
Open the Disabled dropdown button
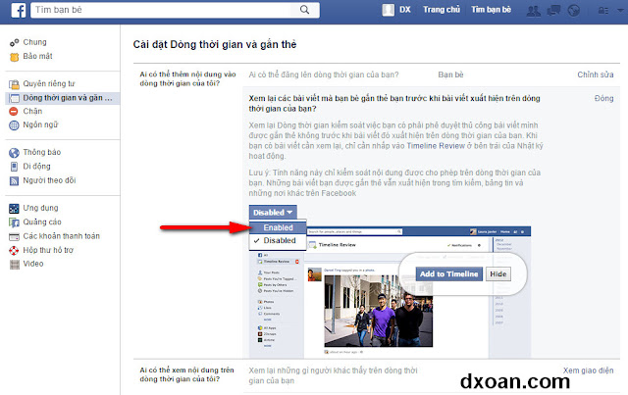[273, 213]
